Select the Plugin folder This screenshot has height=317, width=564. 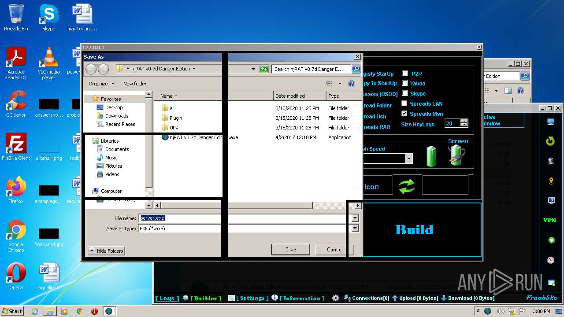point(176,118)
